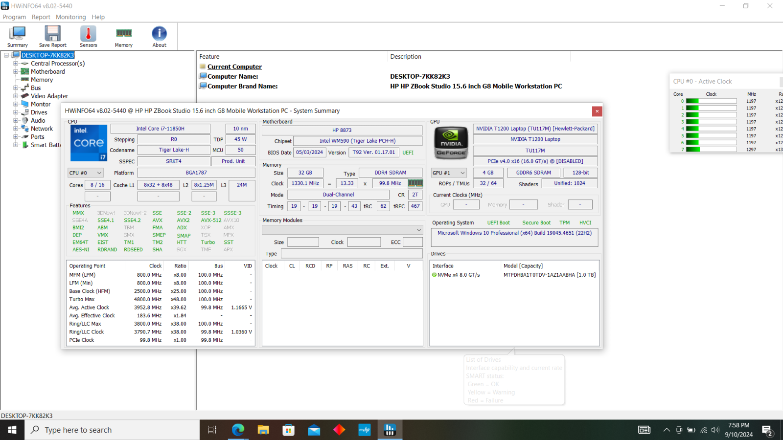Screen dimensions: 783x440
Task: Select Smart Battery in the device tree
Action: pos(46,145)
